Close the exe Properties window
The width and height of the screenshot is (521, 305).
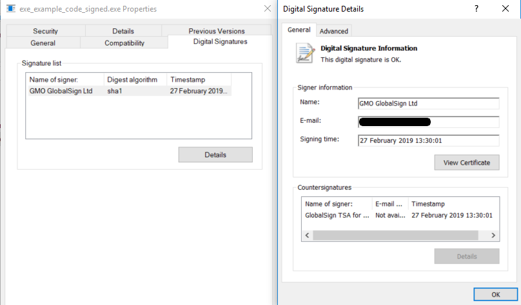(x=267, y=9)
